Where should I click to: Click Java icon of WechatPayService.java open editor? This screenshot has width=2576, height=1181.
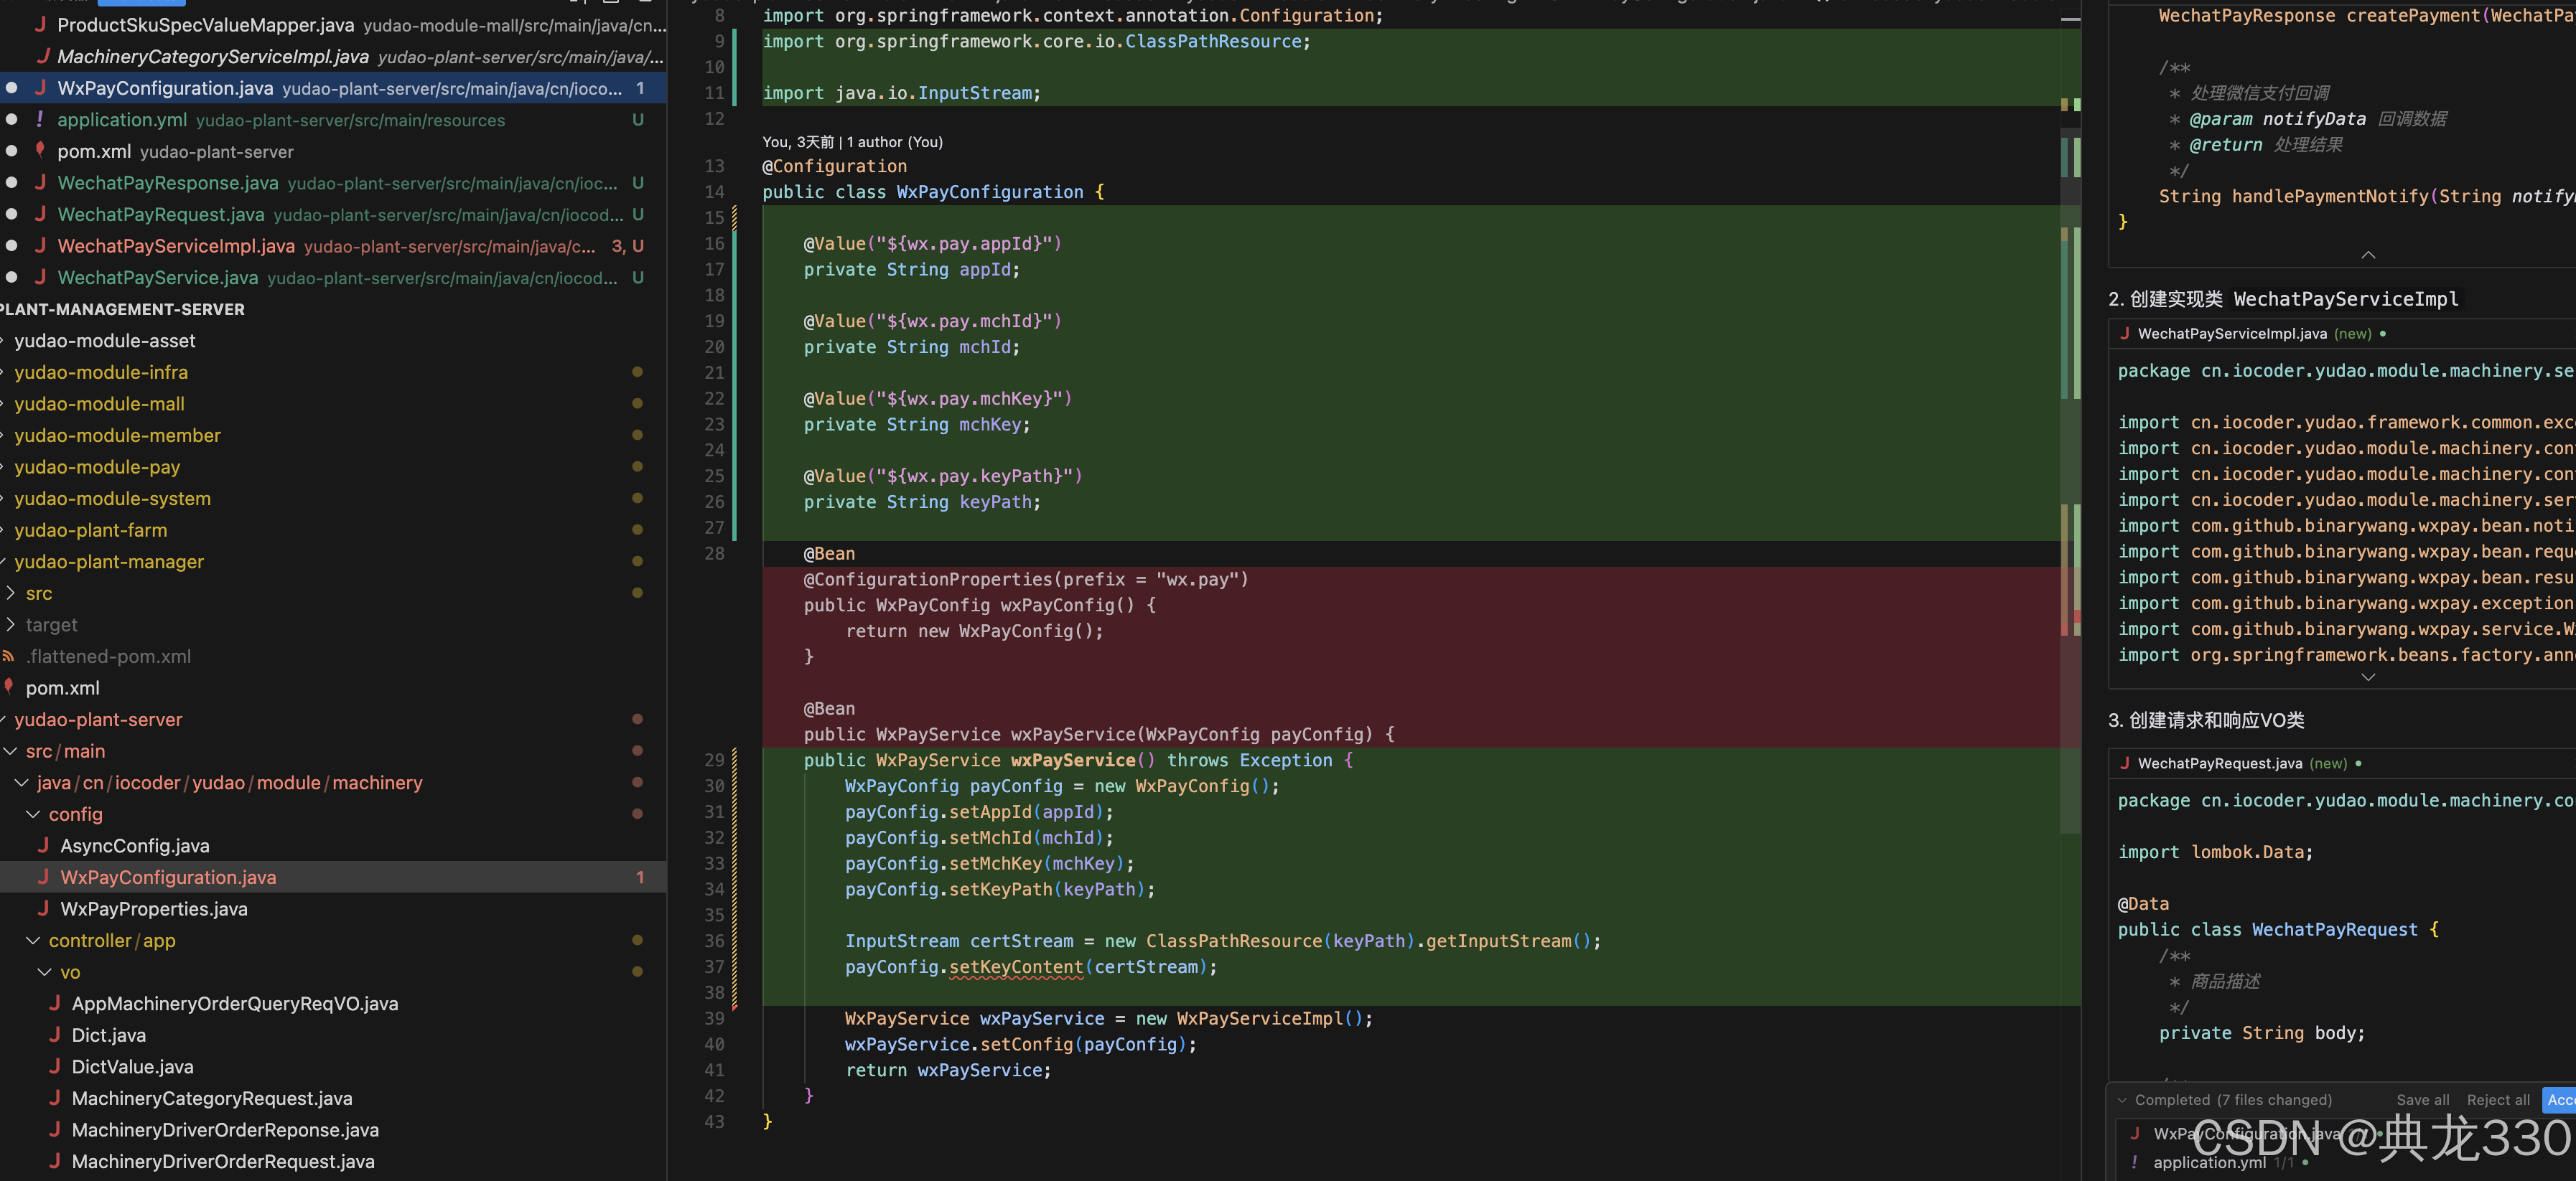pyautogui.click(x=40, y=278)
